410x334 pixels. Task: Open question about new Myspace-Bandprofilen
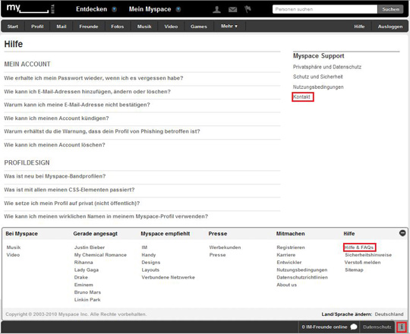pos(55,176)
